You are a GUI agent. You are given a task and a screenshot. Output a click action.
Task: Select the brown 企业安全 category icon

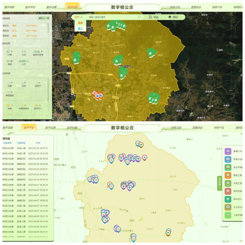click(228, 207)
